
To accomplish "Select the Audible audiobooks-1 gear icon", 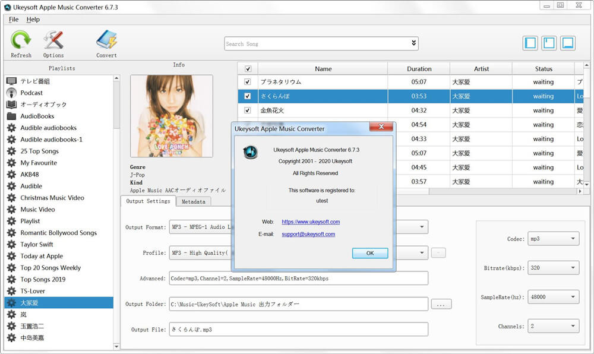I will pyautogui.click(x=12, y=140).
